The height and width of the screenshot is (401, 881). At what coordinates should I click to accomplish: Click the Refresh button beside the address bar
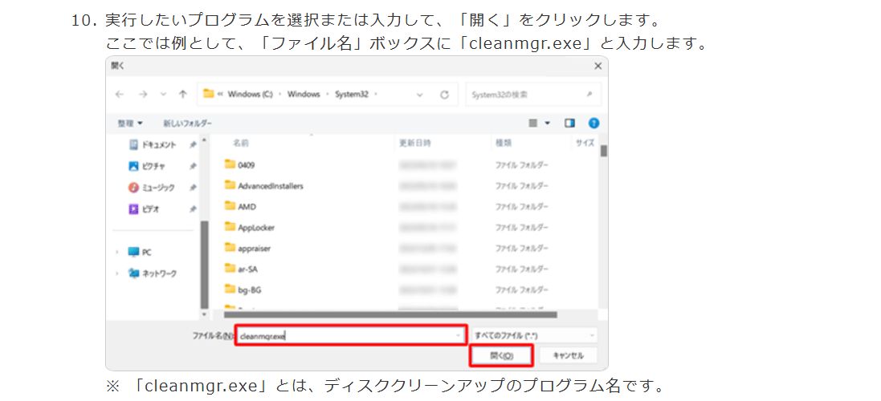[x=444, y=95]
